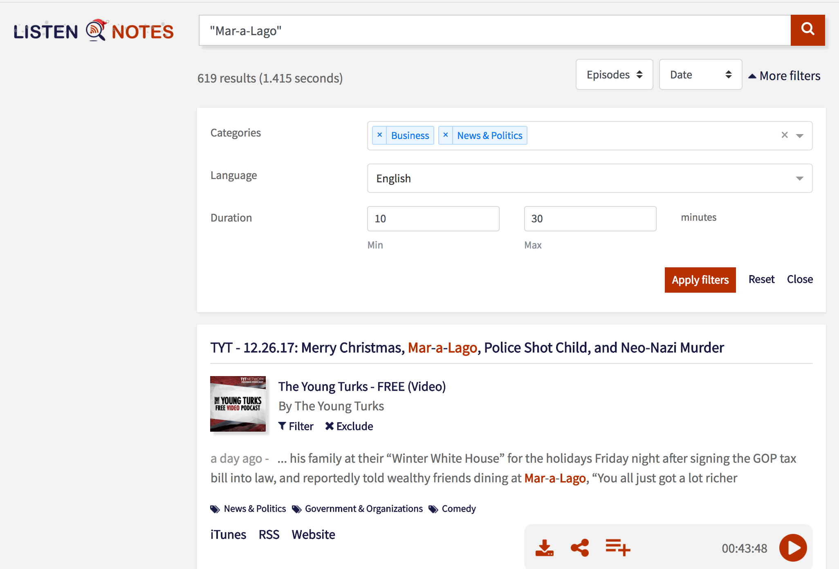Add episode to playlist queue
The image size is (839, 569).
(617, 548)
